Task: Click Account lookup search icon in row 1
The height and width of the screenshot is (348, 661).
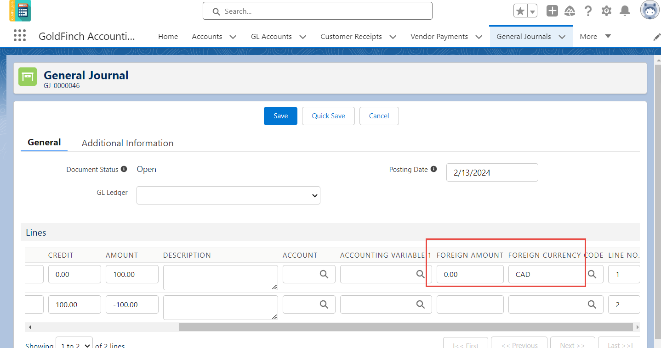Action: (x=324, y=274)
